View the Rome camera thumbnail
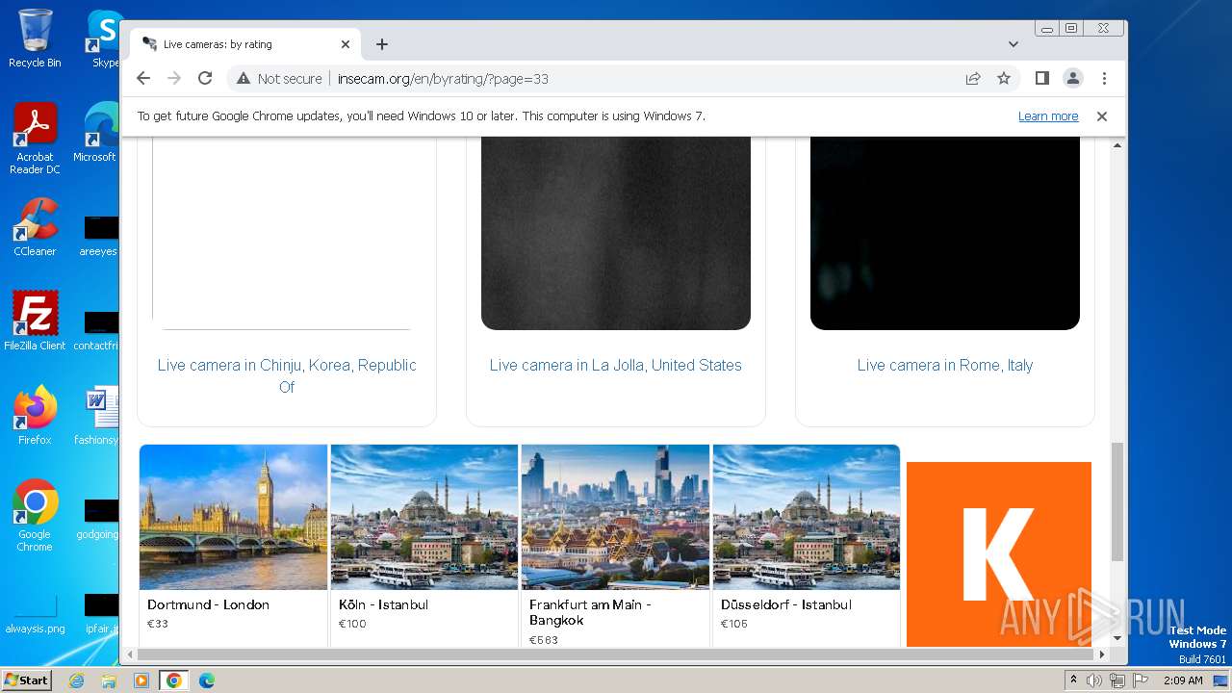Image resolution: width=1232 pixels, height=693 pixels. [945, 233]
